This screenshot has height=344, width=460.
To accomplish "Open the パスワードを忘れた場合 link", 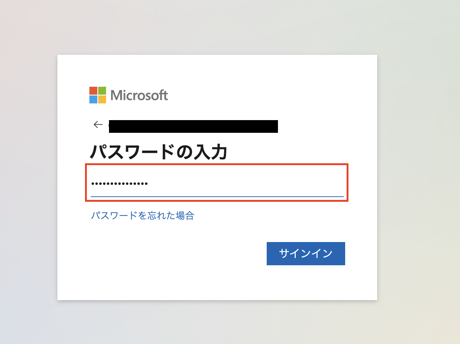I will pyautogui.click(x=142, y=216).
